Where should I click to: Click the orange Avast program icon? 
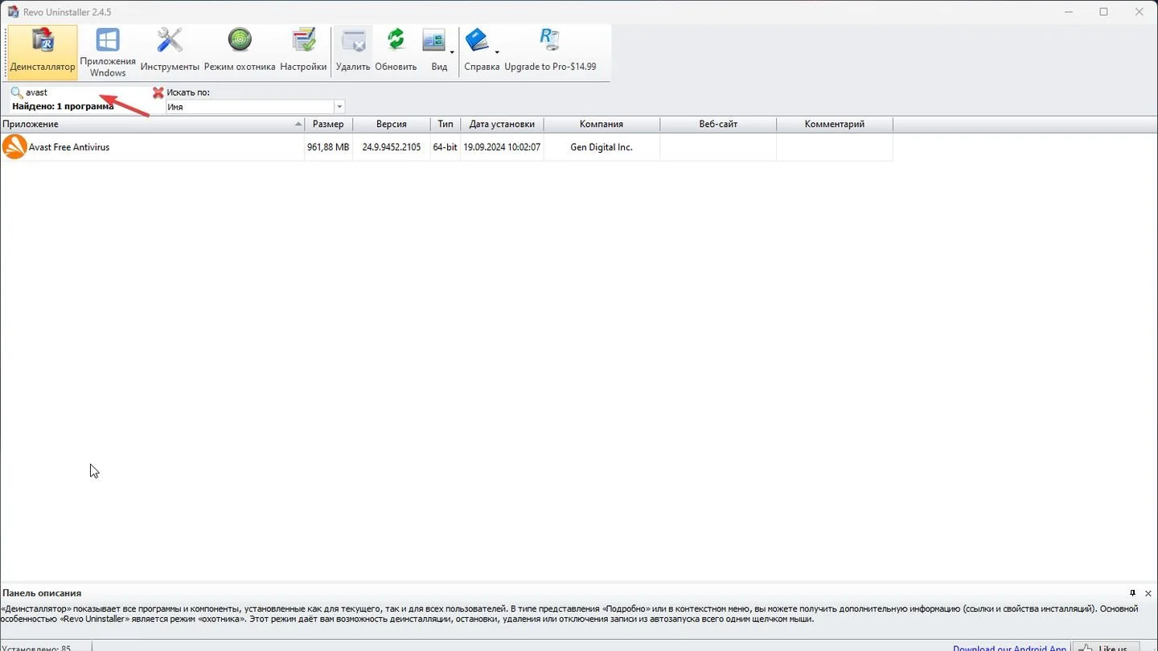pyautogui.click(x=14, y=147)
